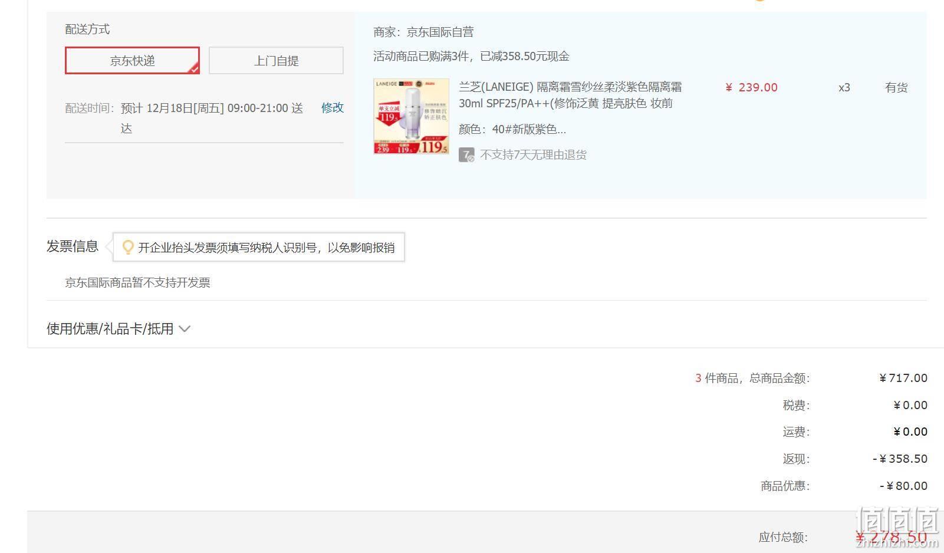Screen dimensions: 944x553
Task: Expand 使用优惠/礼品卡/抵用 section chevron
Action: click(185, 329)
